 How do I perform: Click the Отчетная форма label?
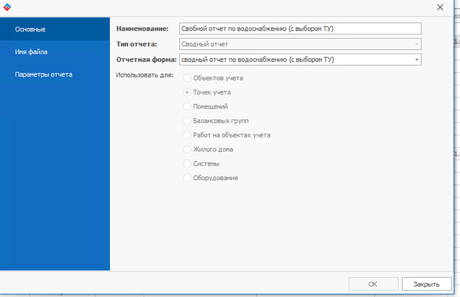click(147, 59)
